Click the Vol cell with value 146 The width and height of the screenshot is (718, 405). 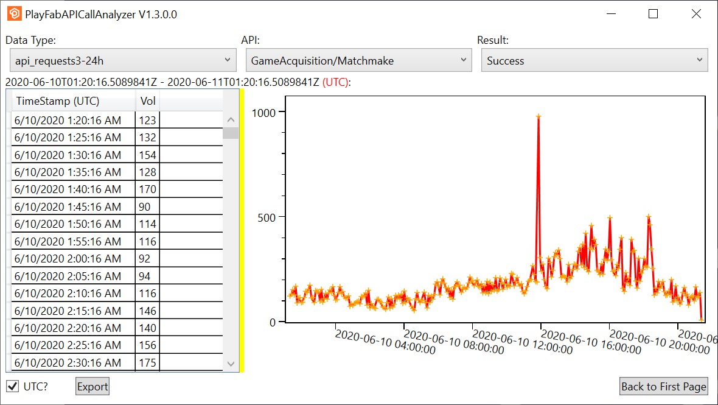[x=147, y=311]
